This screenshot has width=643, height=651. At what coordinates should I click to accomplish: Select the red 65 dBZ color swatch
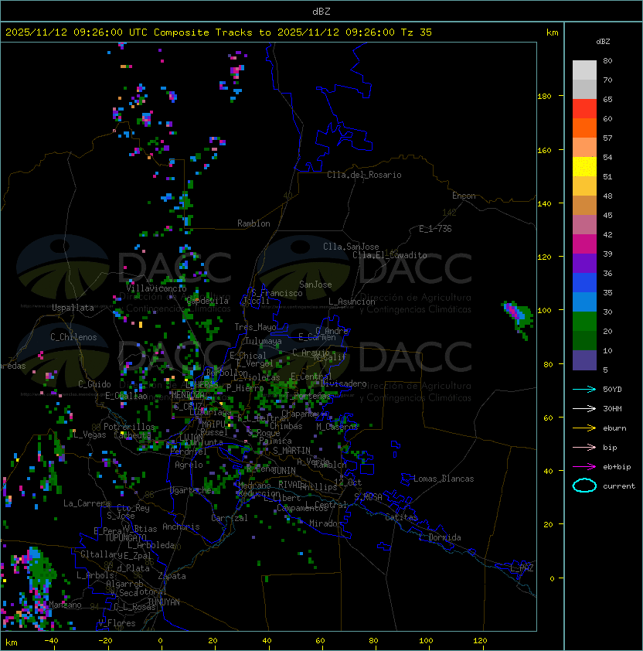(584, 108)
